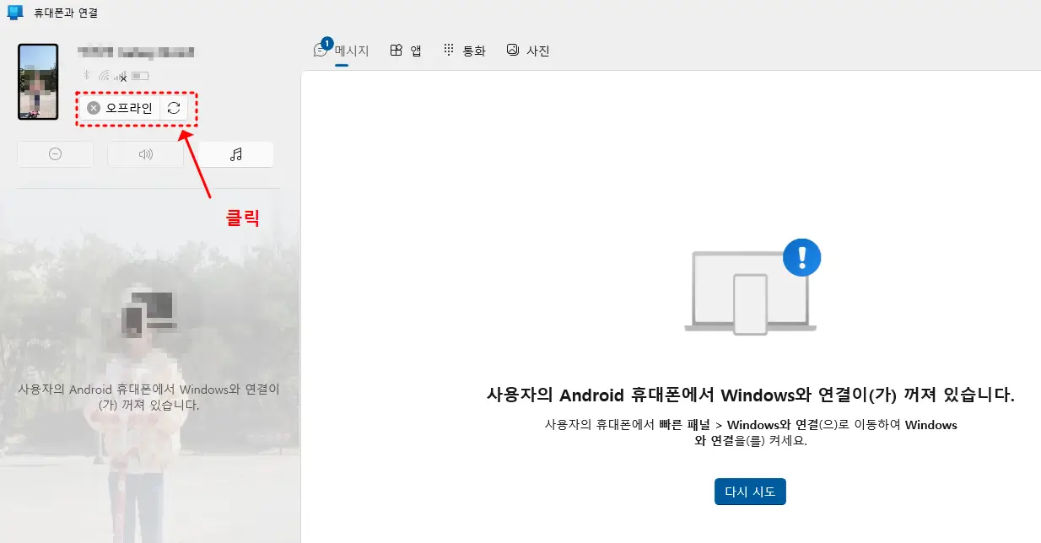The image size is (1041, 543).
Task: Refresh the phone connection status
Action: (x=174, y=108)
